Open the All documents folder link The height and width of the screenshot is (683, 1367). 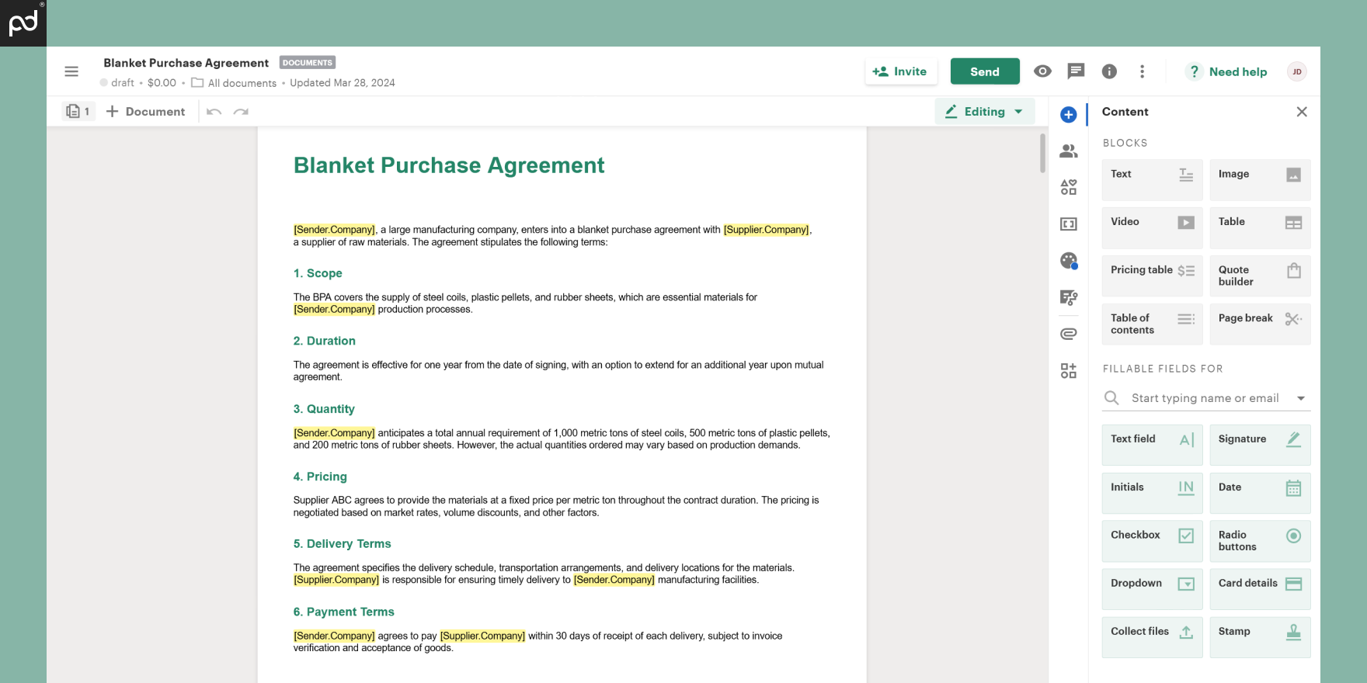pos(234,83)
